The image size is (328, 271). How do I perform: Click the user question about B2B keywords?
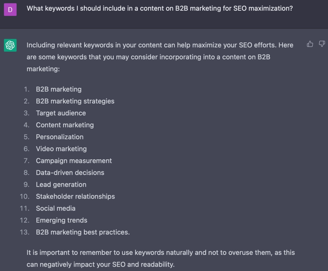tap(160, 8)
